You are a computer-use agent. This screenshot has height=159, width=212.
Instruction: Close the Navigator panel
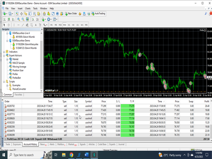pos(42,29)
